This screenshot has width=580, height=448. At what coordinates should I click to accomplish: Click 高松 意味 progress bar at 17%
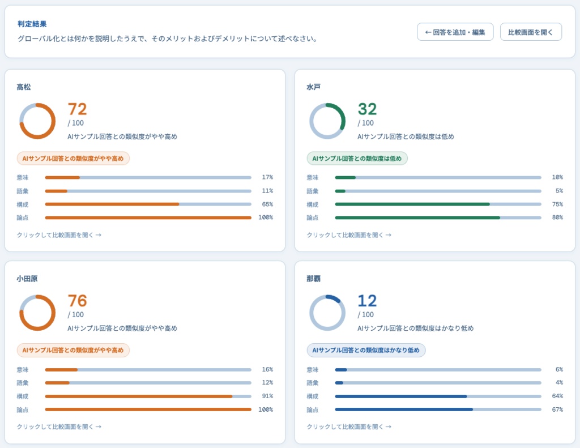tap(148, 178)
